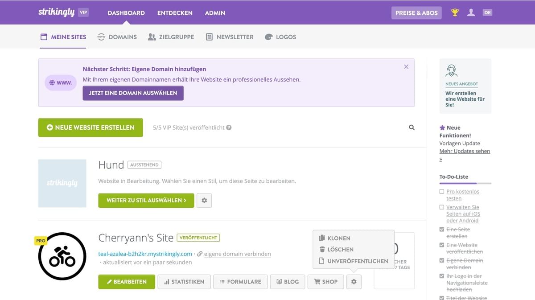Toggle the Eigene Domain verbinden checkbox
The image size is (535, 300).
click(442, 261)
